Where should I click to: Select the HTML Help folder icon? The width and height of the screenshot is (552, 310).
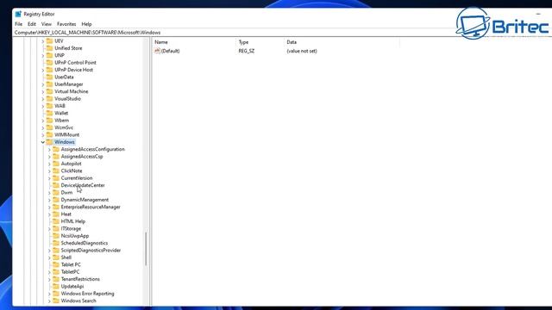[x=56, y=221]
